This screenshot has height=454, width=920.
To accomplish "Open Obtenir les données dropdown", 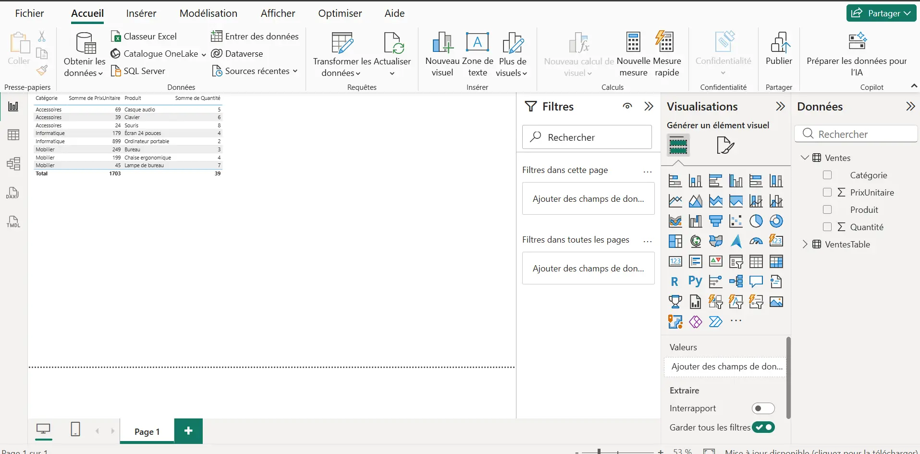I will coord(84,67).
